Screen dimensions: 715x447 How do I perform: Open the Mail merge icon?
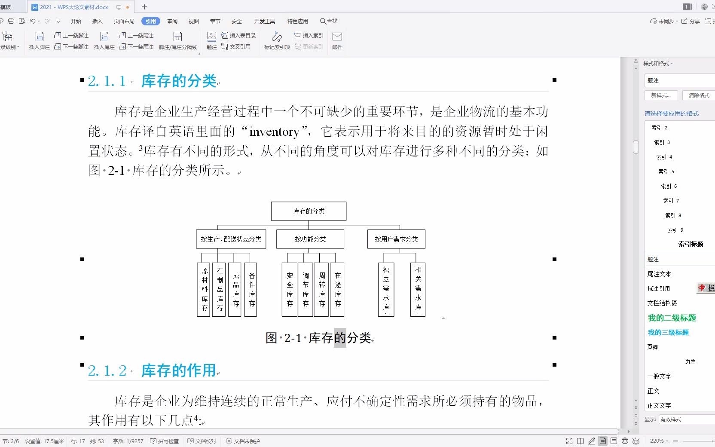click(x=337, y=41)
